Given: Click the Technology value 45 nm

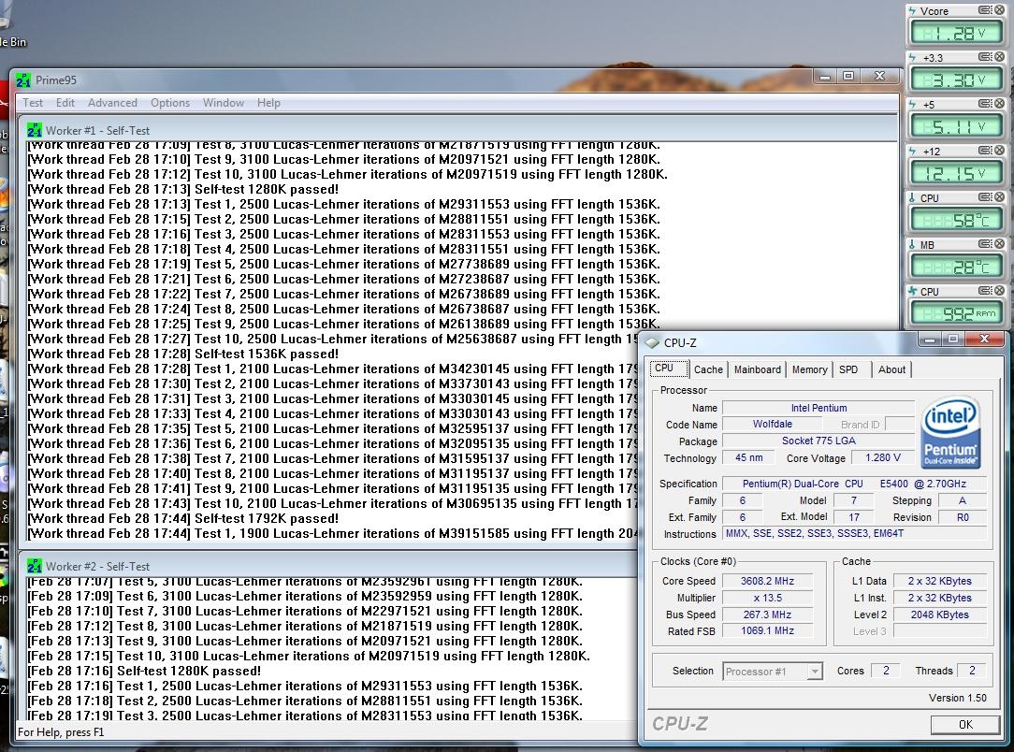Looking at the screenshot, I should pos(749,457).
